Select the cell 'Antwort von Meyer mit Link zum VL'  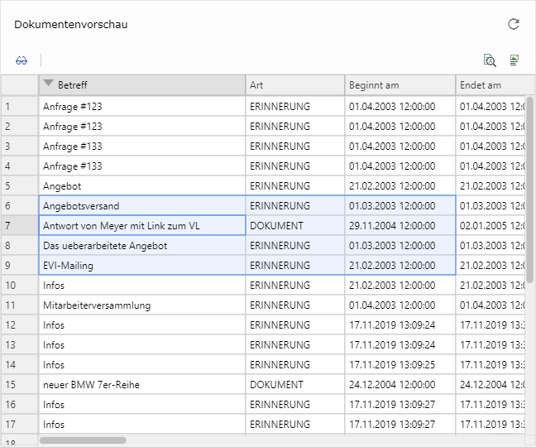coord(141,226)
